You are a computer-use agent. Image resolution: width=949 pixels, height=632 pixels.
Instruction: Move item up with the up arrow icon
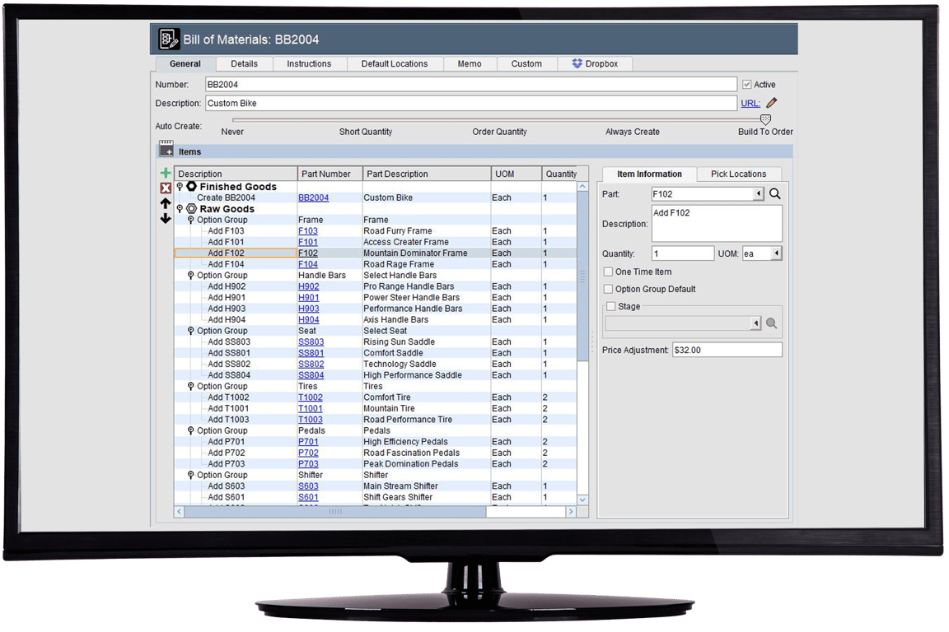(166, 204)
